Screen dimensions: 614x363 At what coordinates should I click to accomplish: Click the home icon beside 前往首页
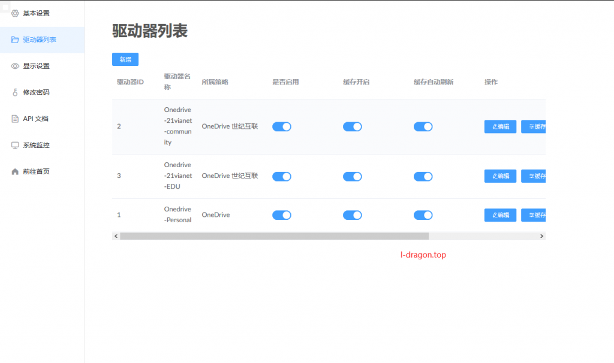(16, 171)
